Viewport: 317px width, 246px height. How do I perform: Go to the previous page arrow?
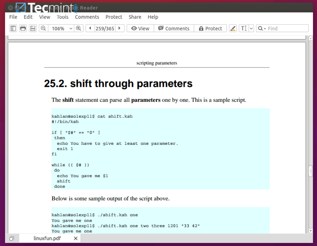point(90,28)
